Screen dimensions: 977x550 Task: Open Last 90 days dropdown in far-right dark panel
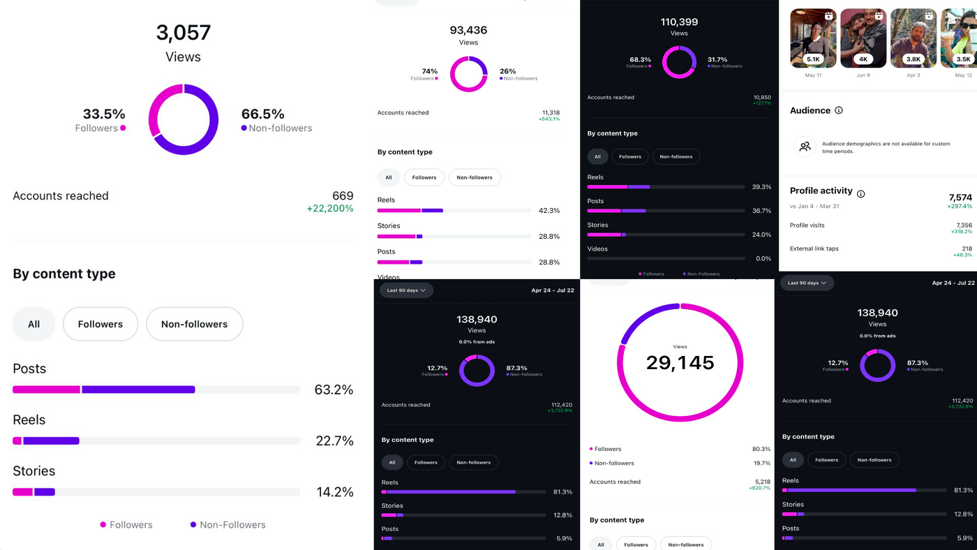(807, 283)
